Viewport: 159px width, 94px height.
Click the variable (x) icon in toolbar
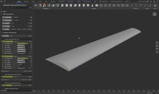[x=36, y=5]
